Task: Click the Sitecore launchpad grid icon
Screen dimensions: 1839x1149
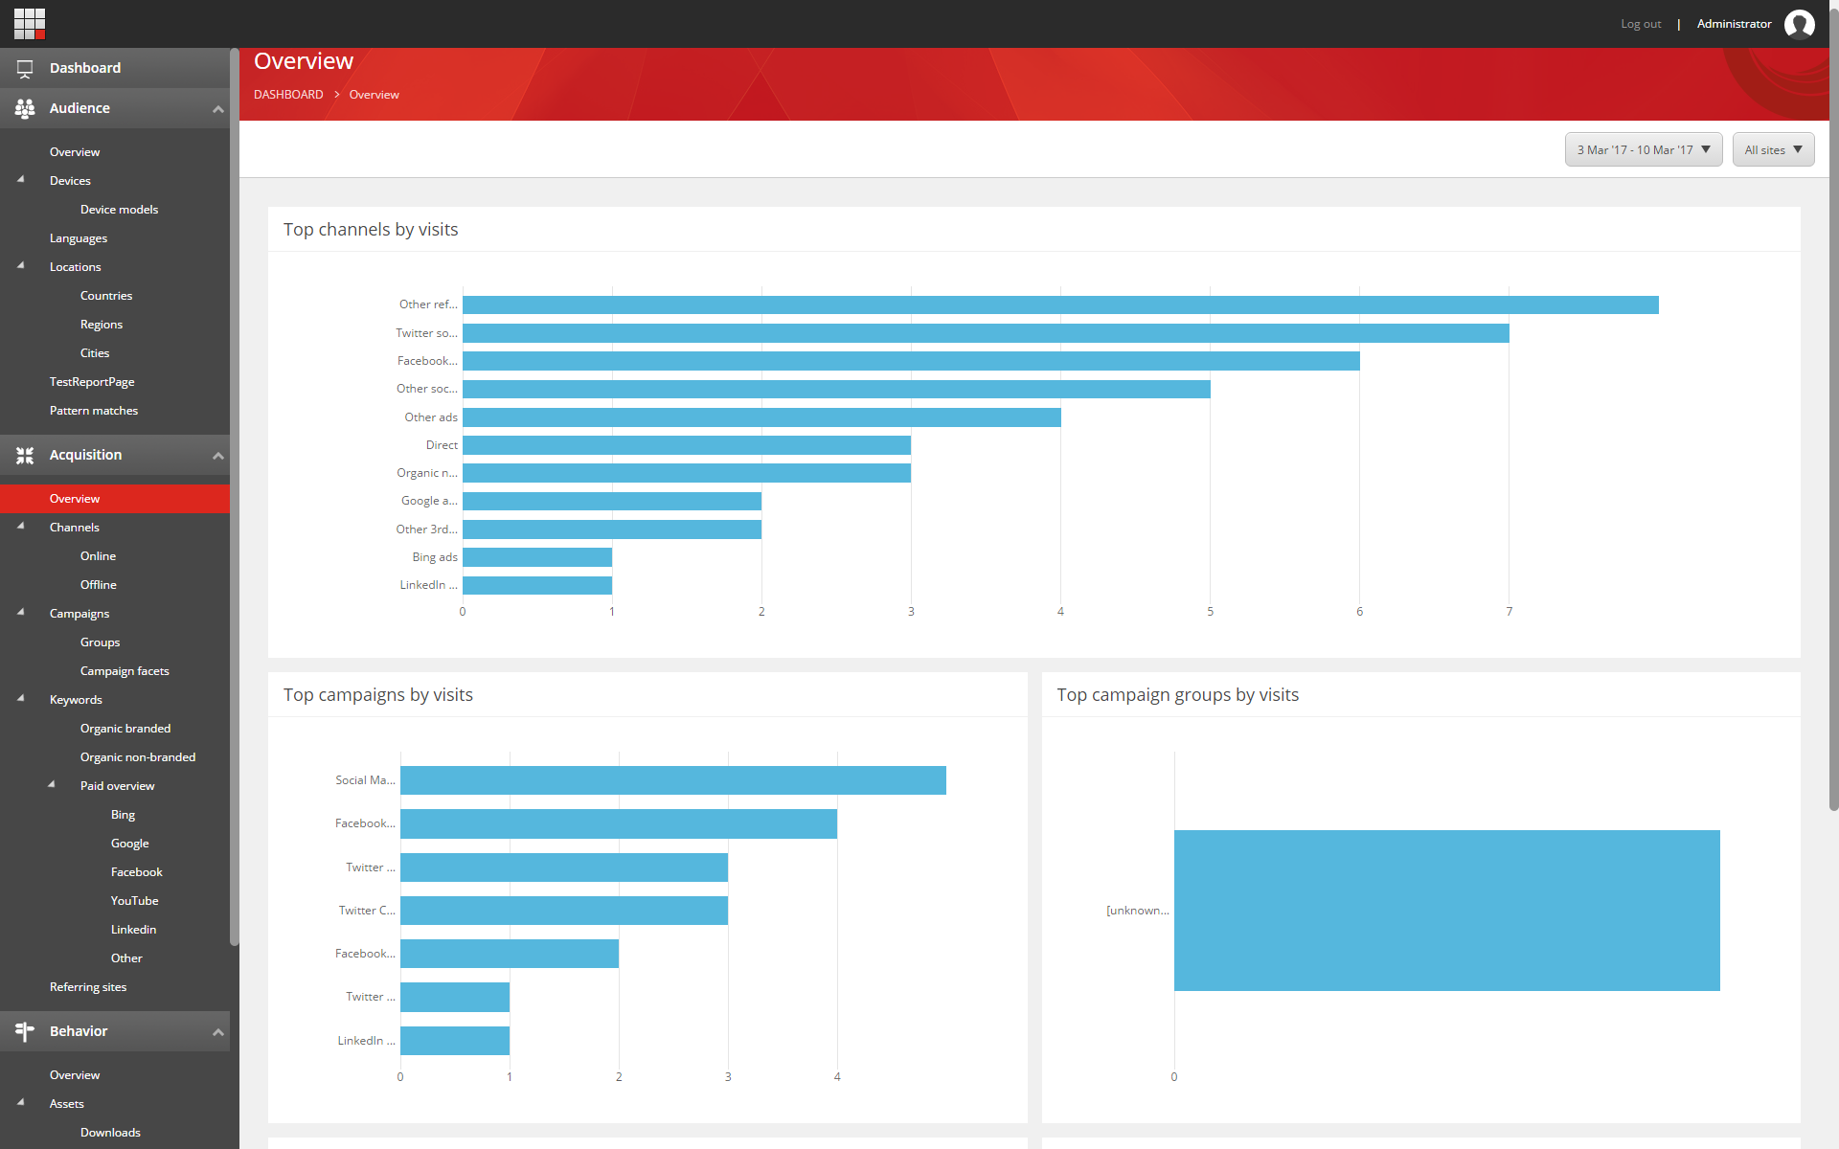Action: (x=30, y=23)
